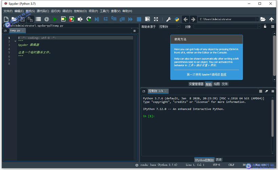Open the 教程 tutorial link
This screenshot has height=170, width=278.
pyautogui.click(x=223, y=75)
